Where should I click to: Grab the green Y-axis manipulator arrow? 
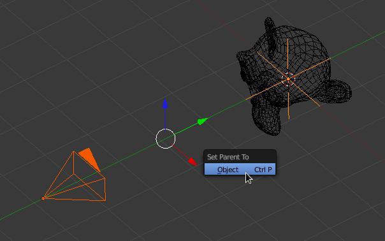point(203,121)
